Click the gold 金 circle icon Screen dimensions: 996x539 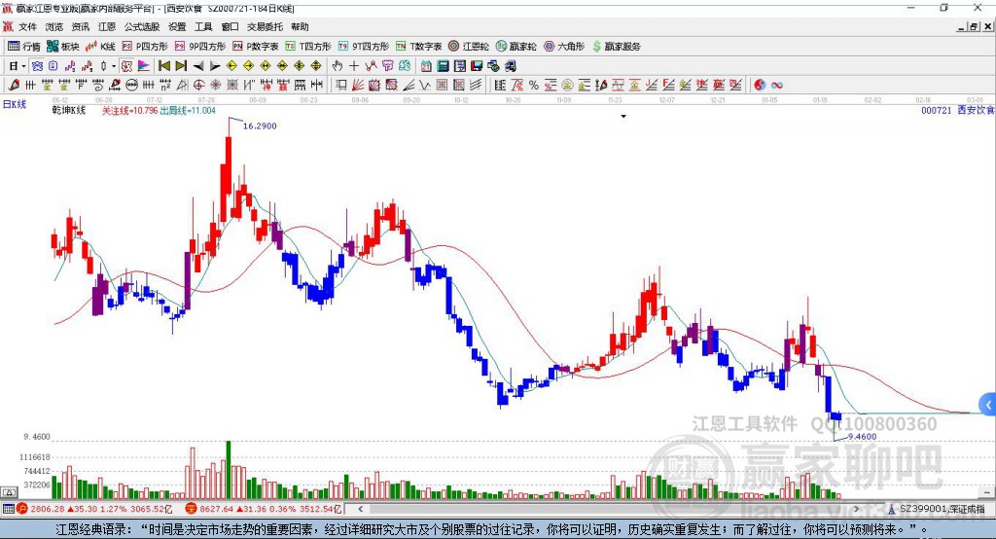(x=567, y=85)
